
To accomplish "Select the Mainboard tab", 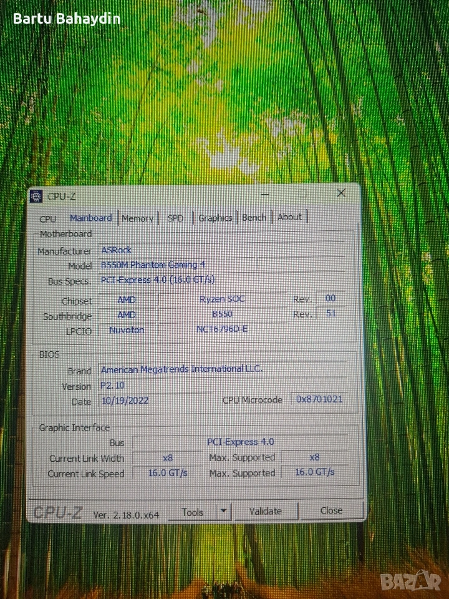I will (91, 218).
